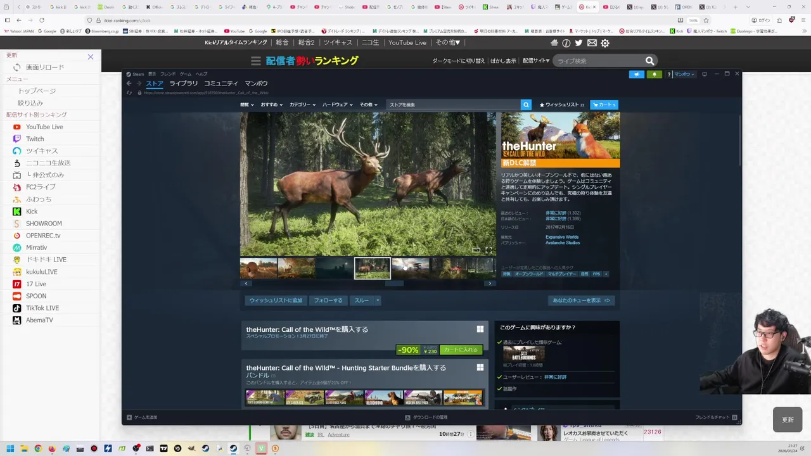811x456 pixels.
Task: Click the magnifier icon in the ranking live search
Action: (x=649, y=61)
